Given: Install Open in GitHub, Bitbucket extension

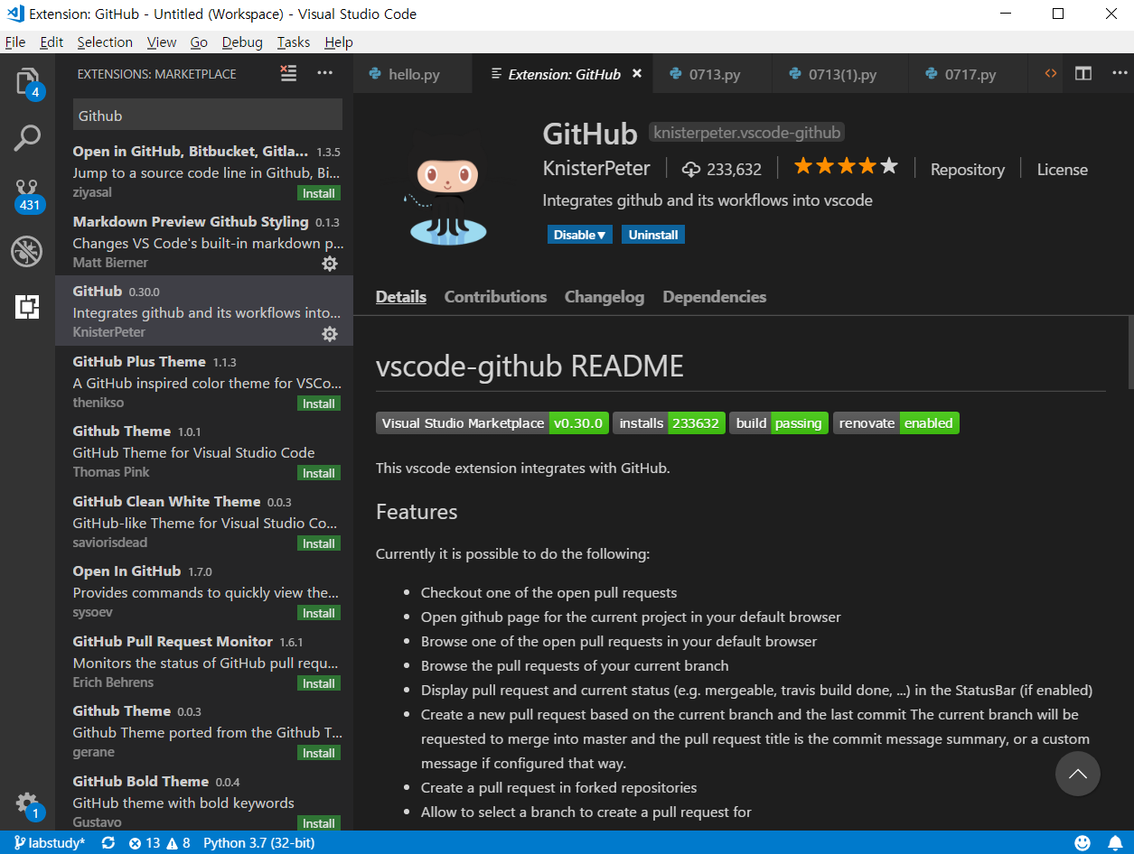Looking at the screenshot, I should click(x=319, y=193).
